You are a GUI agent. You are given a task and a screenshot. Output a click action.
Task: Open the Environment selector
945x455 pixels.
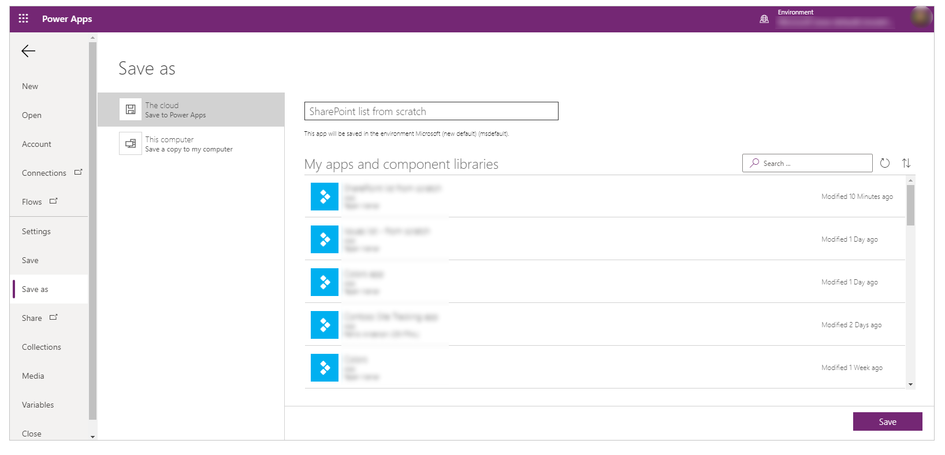pyautogui.click(x=835, y=19)
